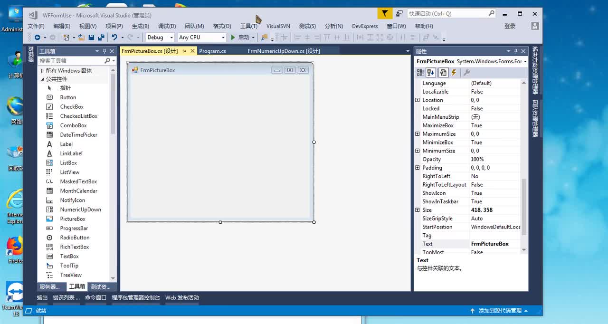The image size is (608, 324).
Task: Pin the FrmPictureBox.cs design tab
Action: tap(184, 51)
